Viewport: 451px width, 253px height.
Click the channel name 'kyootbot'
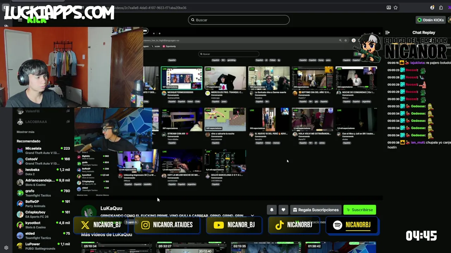[x=33, y=223]
